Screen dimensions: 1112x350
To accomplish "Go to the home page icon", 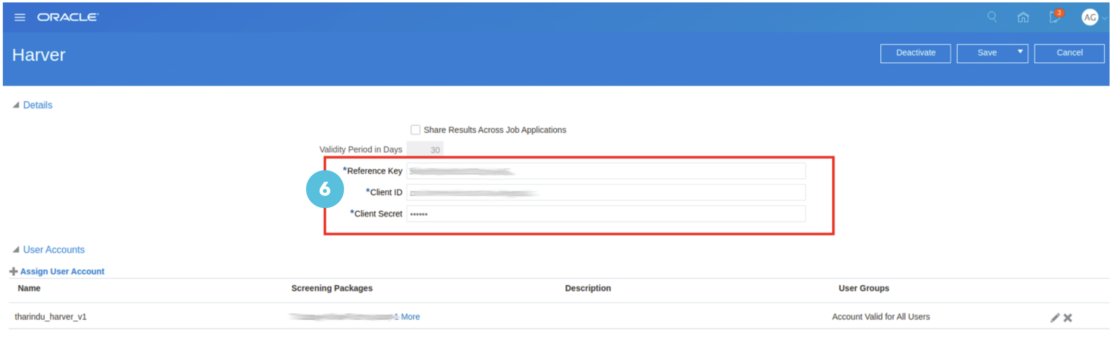I will pos(1023,17).
